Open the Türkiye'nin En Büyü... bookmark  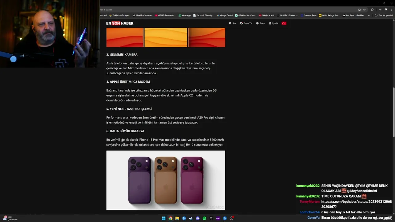pos(120,15)
